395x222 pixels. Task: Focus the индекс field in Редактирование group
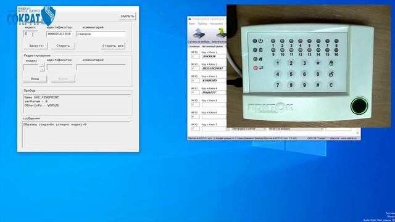click(31, 67)
